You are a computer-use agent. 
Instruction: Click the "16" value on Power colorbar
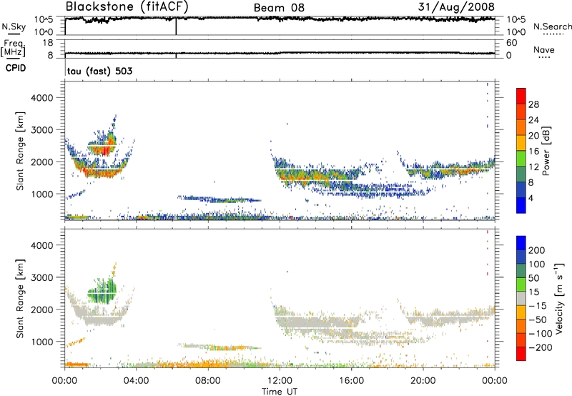click(x=533, y=152)
